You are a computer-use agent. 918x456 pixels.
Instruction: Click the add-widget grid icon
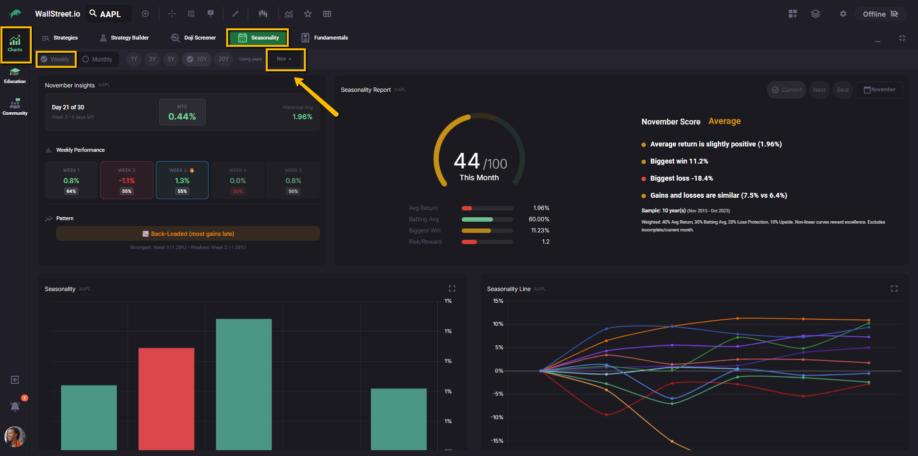[792, 14]
